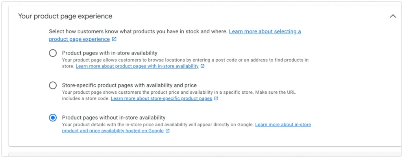Click the 'Store-specific product pages with availability and price' label
Image resolution: width=403 pixels, height=158 pixels.
pos(129,85)
